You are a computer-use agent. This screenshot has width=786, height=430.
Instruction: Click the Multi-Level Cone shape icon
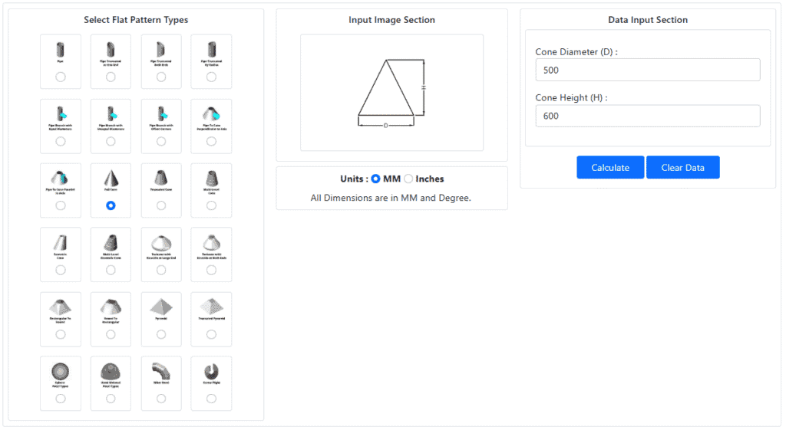pos(212,178)
